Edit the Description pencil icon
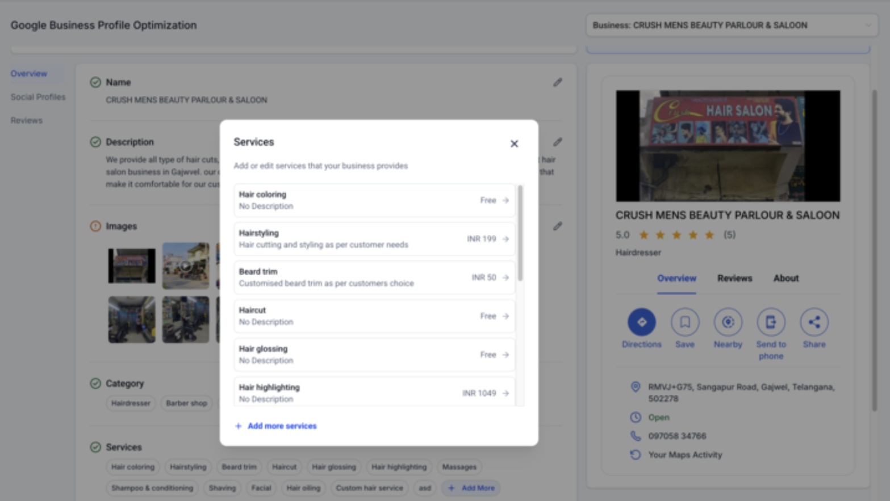 (558, 142)
